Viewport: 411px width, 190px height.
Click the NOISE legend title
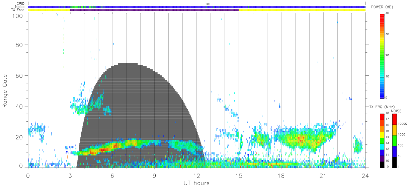click(396, 111)
